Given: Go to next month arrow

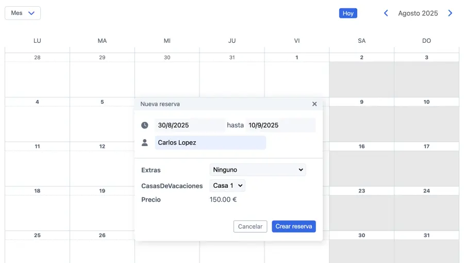Looking at the screenshot, I should (x=450, y=13).
